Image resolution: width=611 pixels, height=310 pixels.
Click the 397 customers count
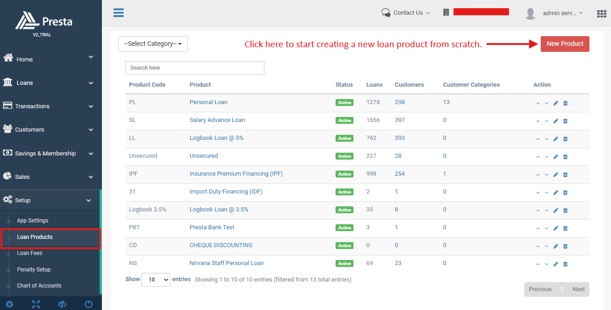click(x=400, y=120)
